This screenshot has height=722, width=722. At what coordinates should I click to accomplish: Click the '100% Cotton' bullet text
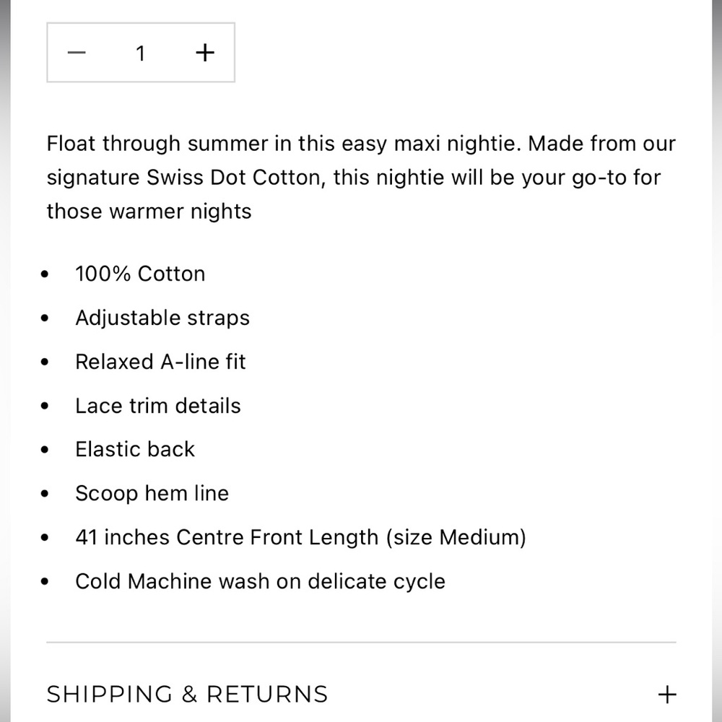pyautogui.click(x=140, y=274)
